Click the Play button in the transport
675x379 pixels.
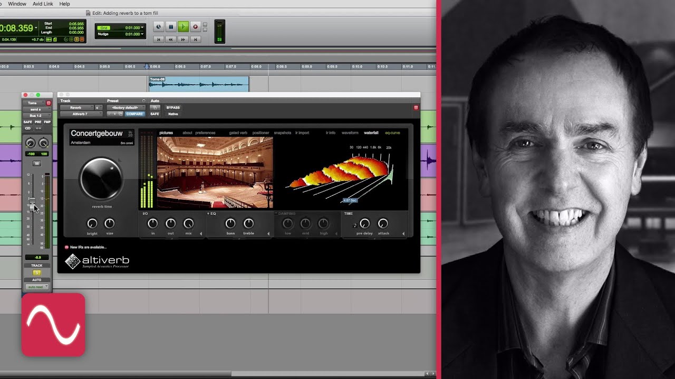coord(183,26)
